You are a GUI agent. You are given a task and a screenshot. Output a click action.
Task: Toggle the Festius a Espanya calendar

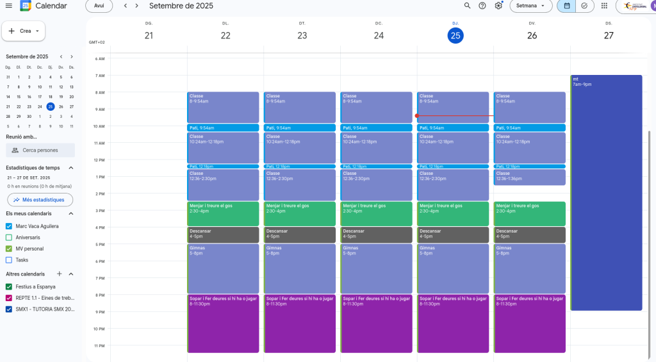pos(9,286)
